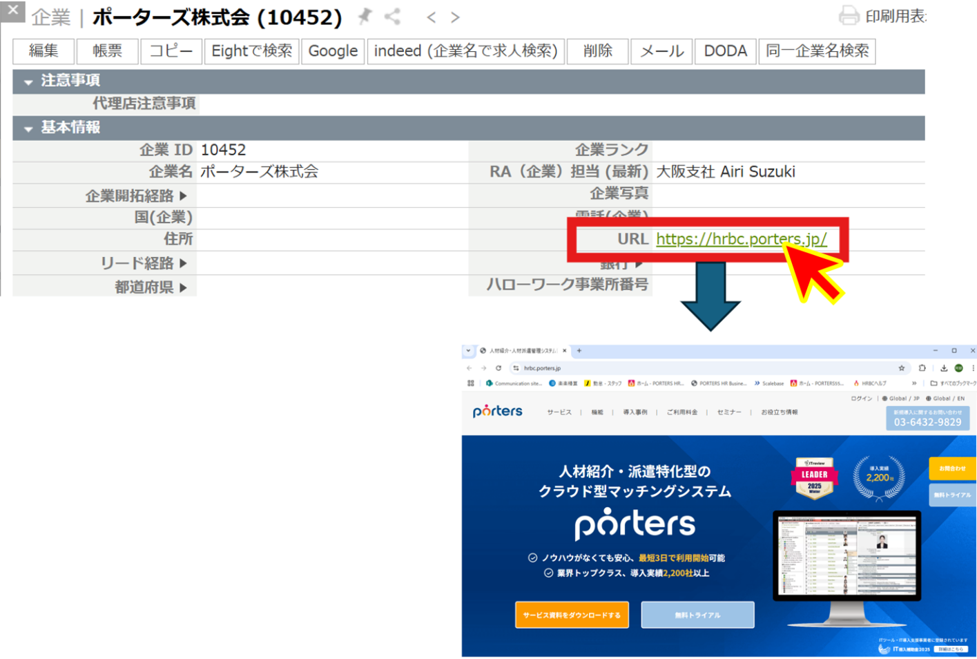Viewport: 977px width, 659px height.
Task: Switch to the Global / EN site
Action: pos(945,399)
